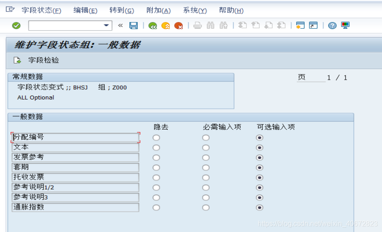Select 必需输入项 radio for 参考说明3
This screenshot has height=232, width=382.
[206, 198]
